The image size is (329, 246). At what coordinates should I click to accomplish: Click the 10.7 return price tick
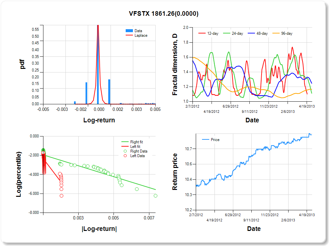tap(189, 149)
